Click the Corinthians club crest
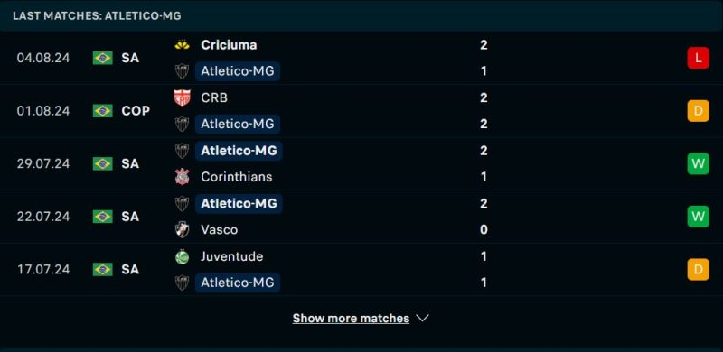Viewport: 723px width, 352px height. pyautogui.click(x=183, y=177)
